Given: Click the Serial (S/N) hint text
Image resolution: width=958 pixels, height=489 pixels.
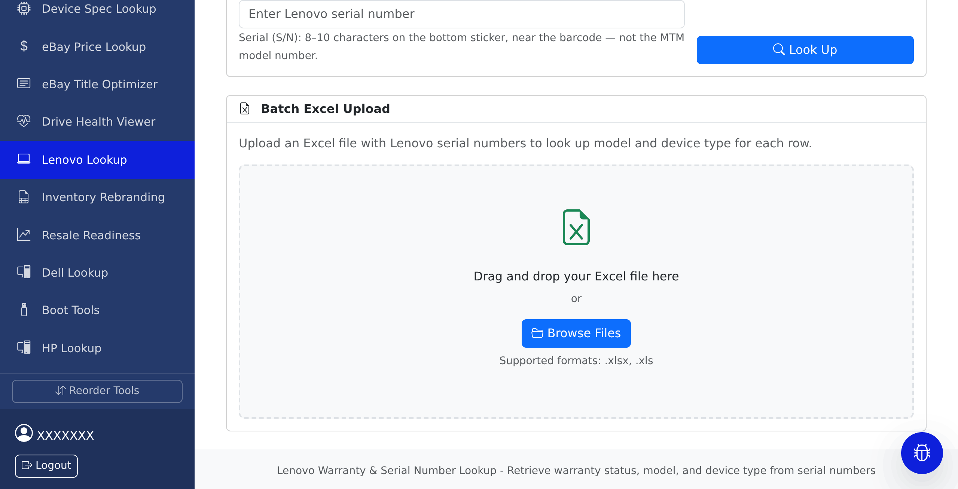Looking at the screenshot, I should click(462, 46).
